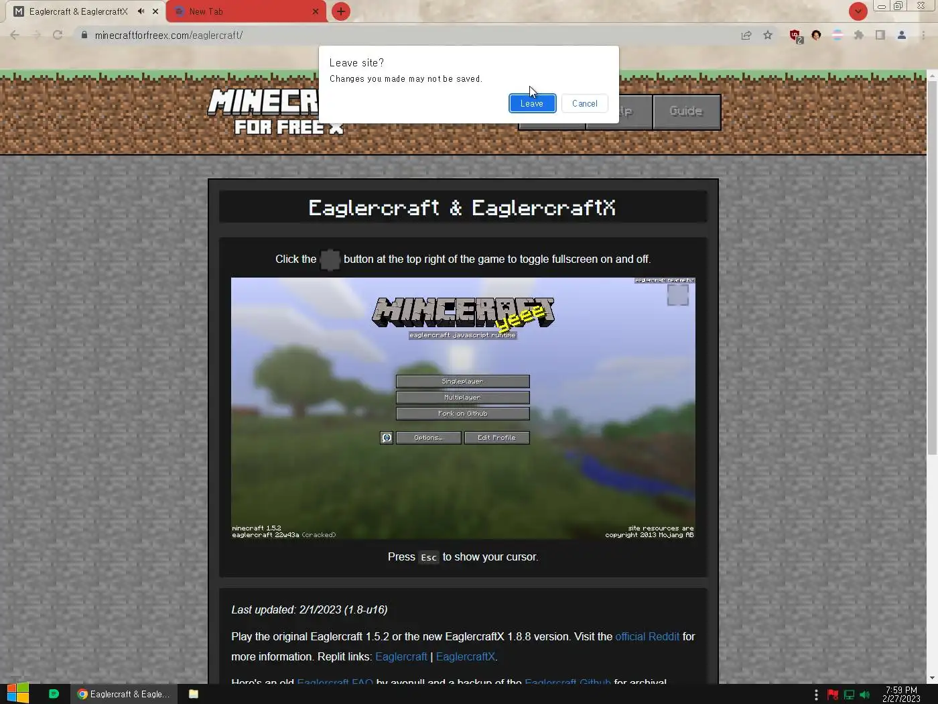Image resolution: width=938 pixels, height=704 pixels.
Task: Cancel the Leave site dialog
Action: (584, 103)
